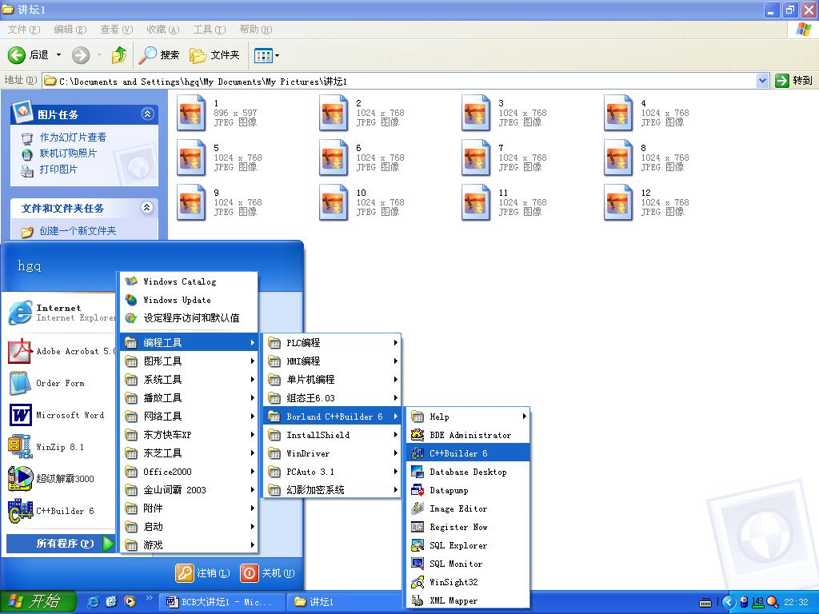Click 创建一个新文件夹 link
This screenshot has width=819, height=614.
coord(78,231)
